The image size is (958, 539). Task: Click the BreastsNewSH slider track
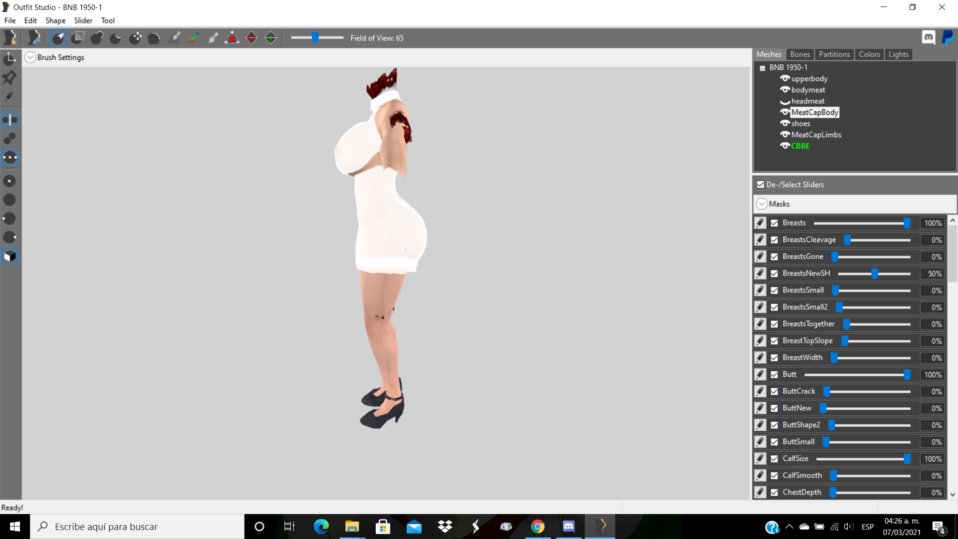874,273
